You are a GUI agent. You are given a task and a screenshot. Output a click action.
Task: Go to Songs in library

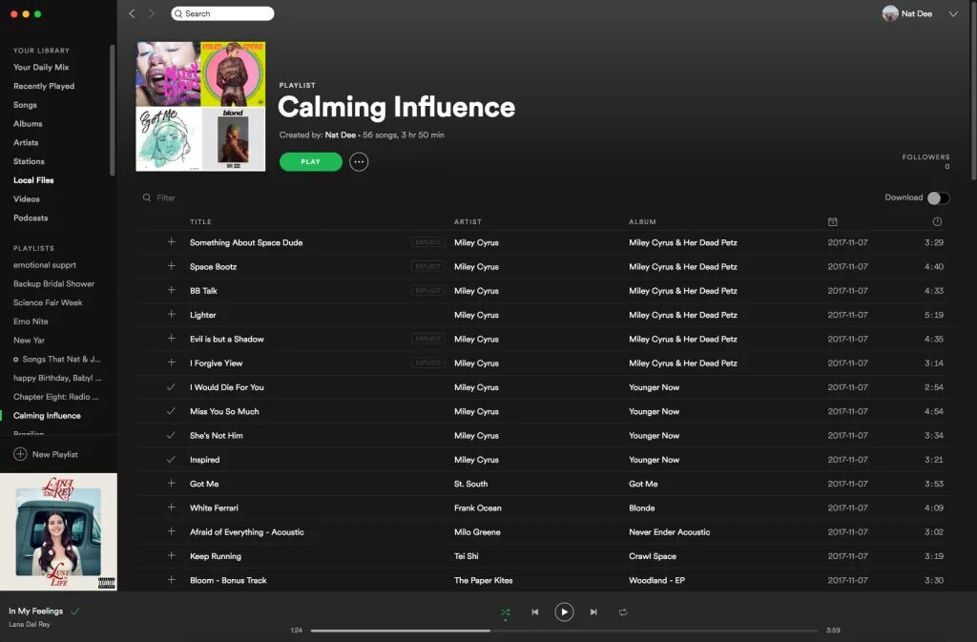[x=25, y=105]
